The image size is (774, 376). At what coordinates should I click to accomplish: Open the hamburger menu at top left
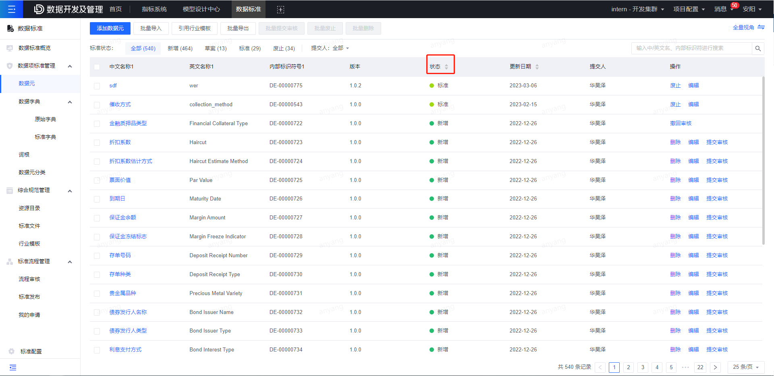[x=11, y=9]
